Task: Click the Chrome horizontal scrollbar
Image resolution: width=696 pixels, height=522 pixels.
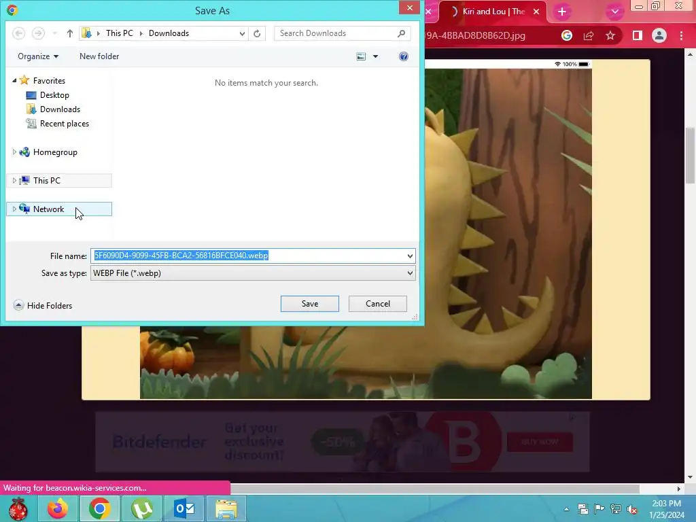Action: (435, 489)
